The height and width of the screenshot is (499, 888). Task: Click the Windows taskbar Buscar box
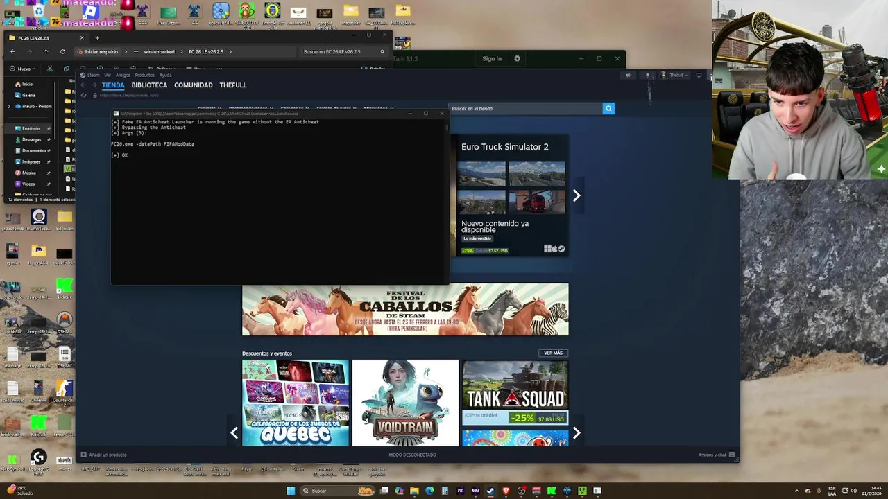tap(338, 491)
